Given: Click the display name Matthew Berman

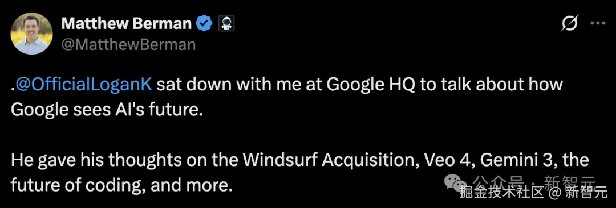Looking at the screenshot, I should pyautogui.click(x=127, y=24).
